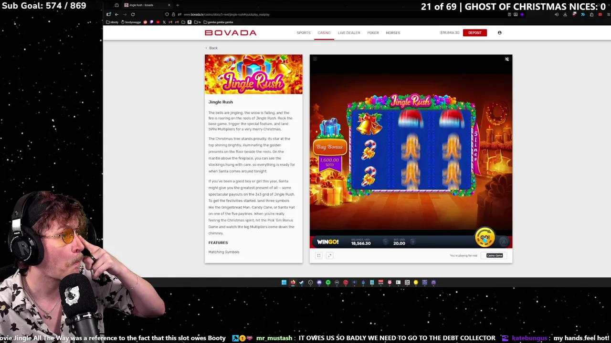This screenshot has height=343, width=611.
Task: Open Spotify from the taskbar
Action: click(x=328, y=282)
